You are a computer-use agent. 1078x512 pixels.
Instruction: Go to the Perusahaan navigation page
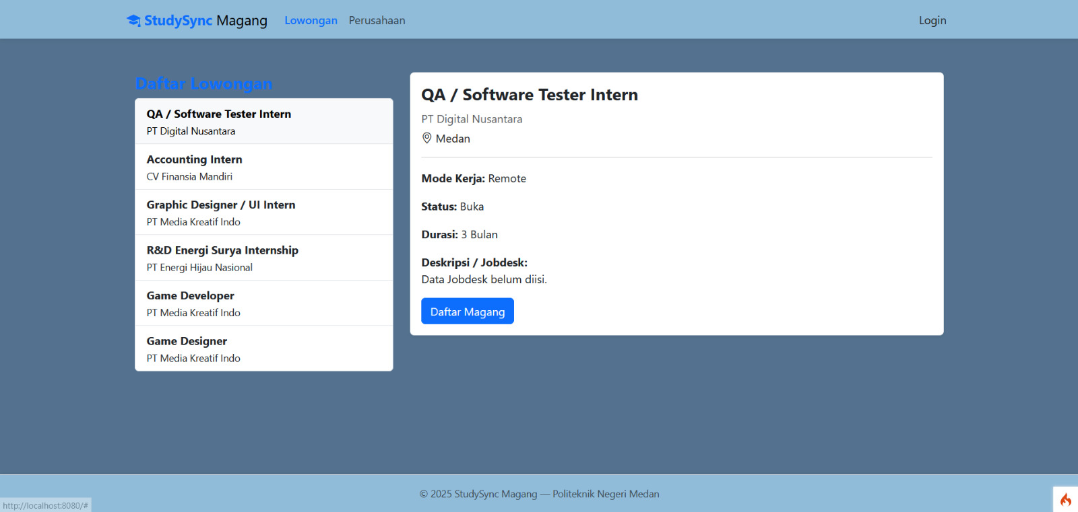click(x=377, y=20)
